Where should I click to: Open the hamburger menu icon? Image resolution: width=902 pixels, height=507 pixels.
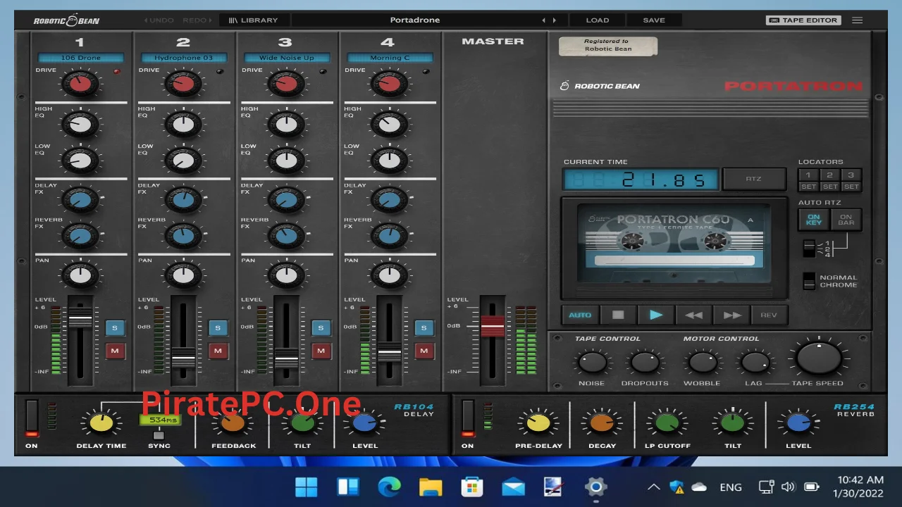click(858, 20)
